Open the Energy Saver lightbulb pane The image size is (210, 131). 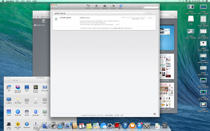point(18,101)
